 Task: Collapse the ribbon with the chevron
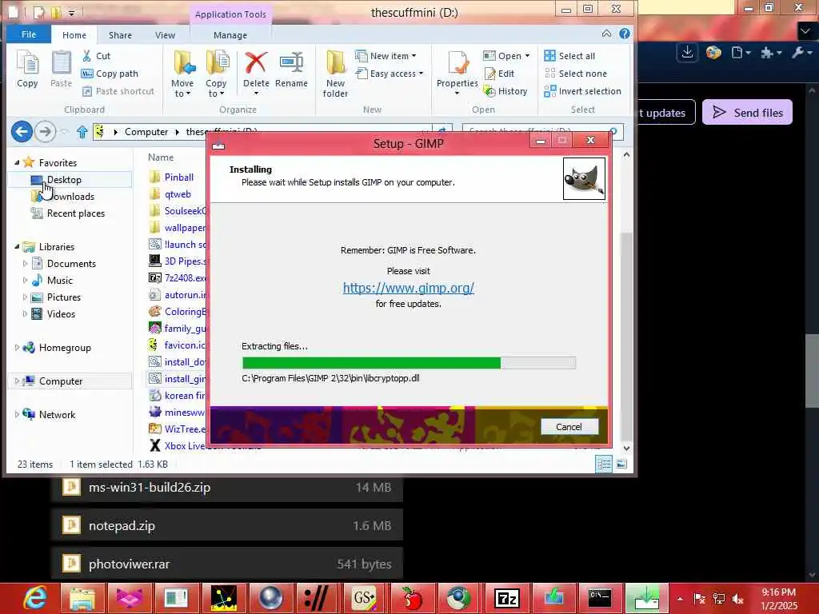(x=606, y=34)
